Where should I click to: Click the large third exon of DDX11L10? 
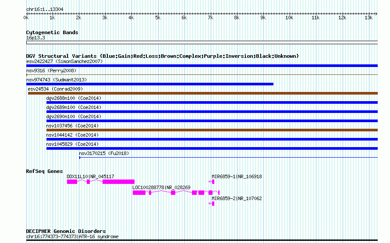(118, 182)
